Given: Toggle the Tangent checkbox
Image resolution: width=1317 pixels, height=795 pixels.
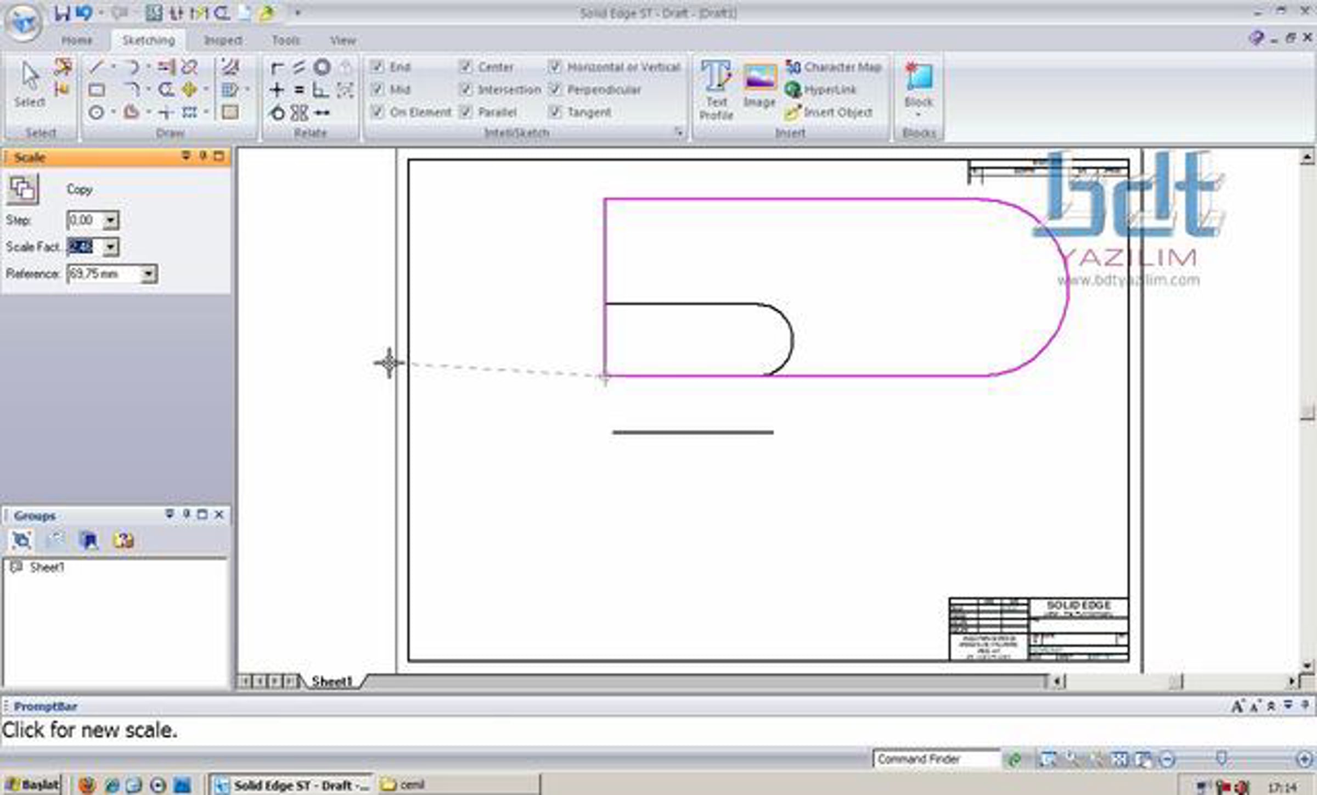Looking at the screenshot, I should click(555, 112).
